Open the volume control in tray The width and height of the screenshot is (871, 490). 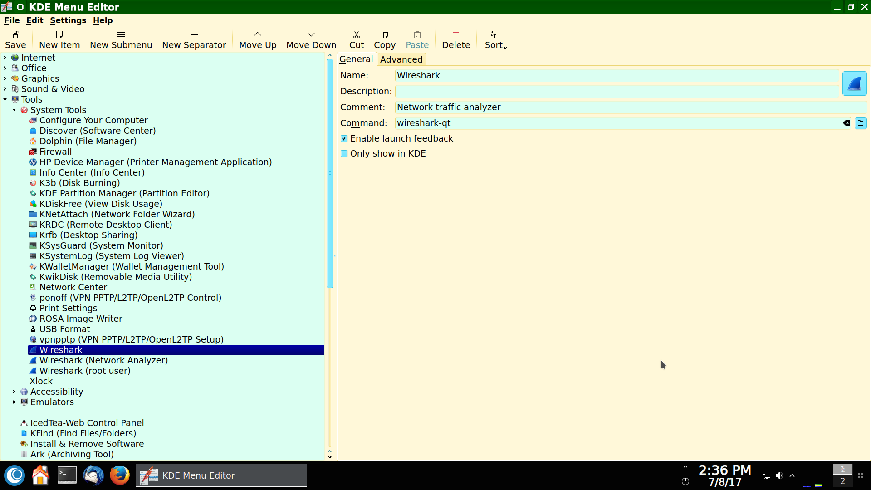(779, 475)
